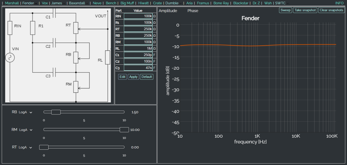Open the Crate tone stack
Image resolution: width=347 pixels, height=165 pixels.
(158, 3)
